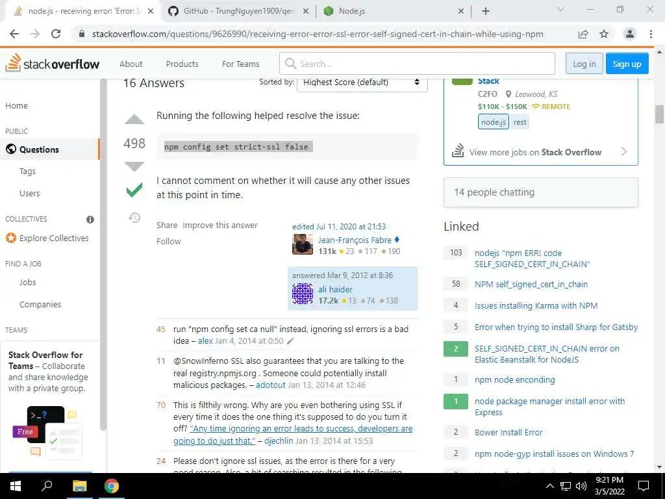
Task: Open the Sorted by dropdown
Action: point(362,83)
